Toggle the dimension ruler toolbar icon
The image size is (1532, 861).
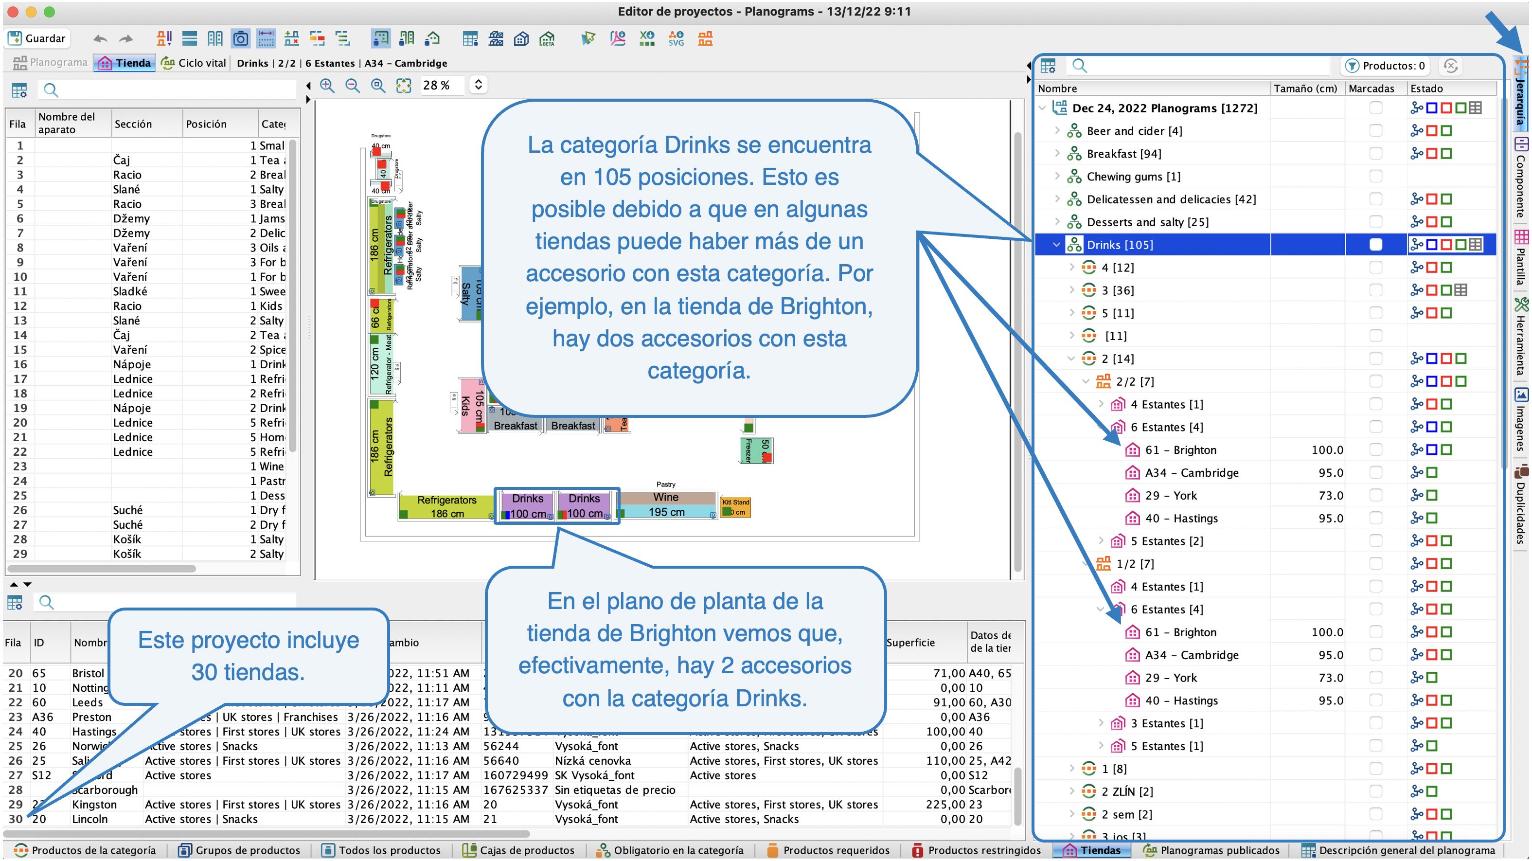[266, 39]
